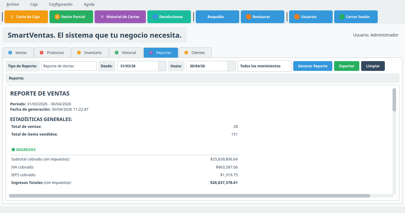The image size is (405, 213).
Task: Click the IVA cobrado: label
Action: click(x=23, y=167)
